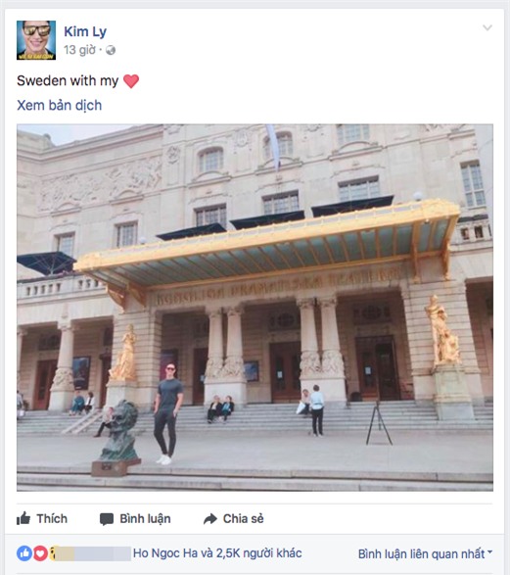This screenshot has width=510, height=575.
Task: Click the heart emoji in post text
Action: pos(131,81)
